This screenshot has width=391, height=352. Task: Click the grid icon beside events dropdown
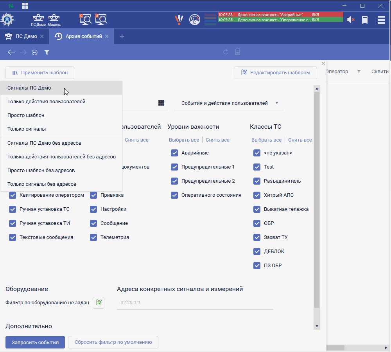(x=161, y=103)
